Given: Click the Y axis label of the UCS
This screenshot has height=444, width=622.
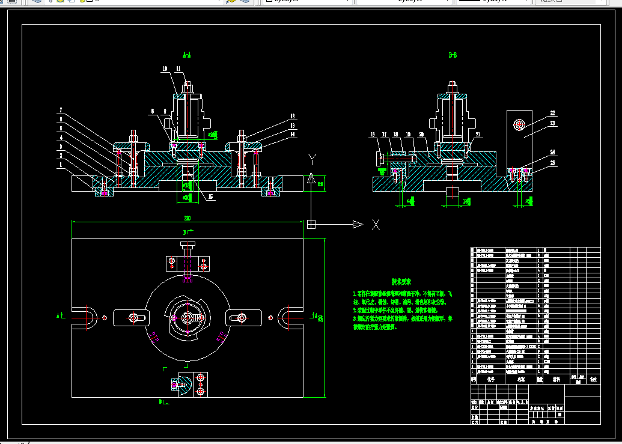Looking at the screenshot, I should (x=312, y=159).
